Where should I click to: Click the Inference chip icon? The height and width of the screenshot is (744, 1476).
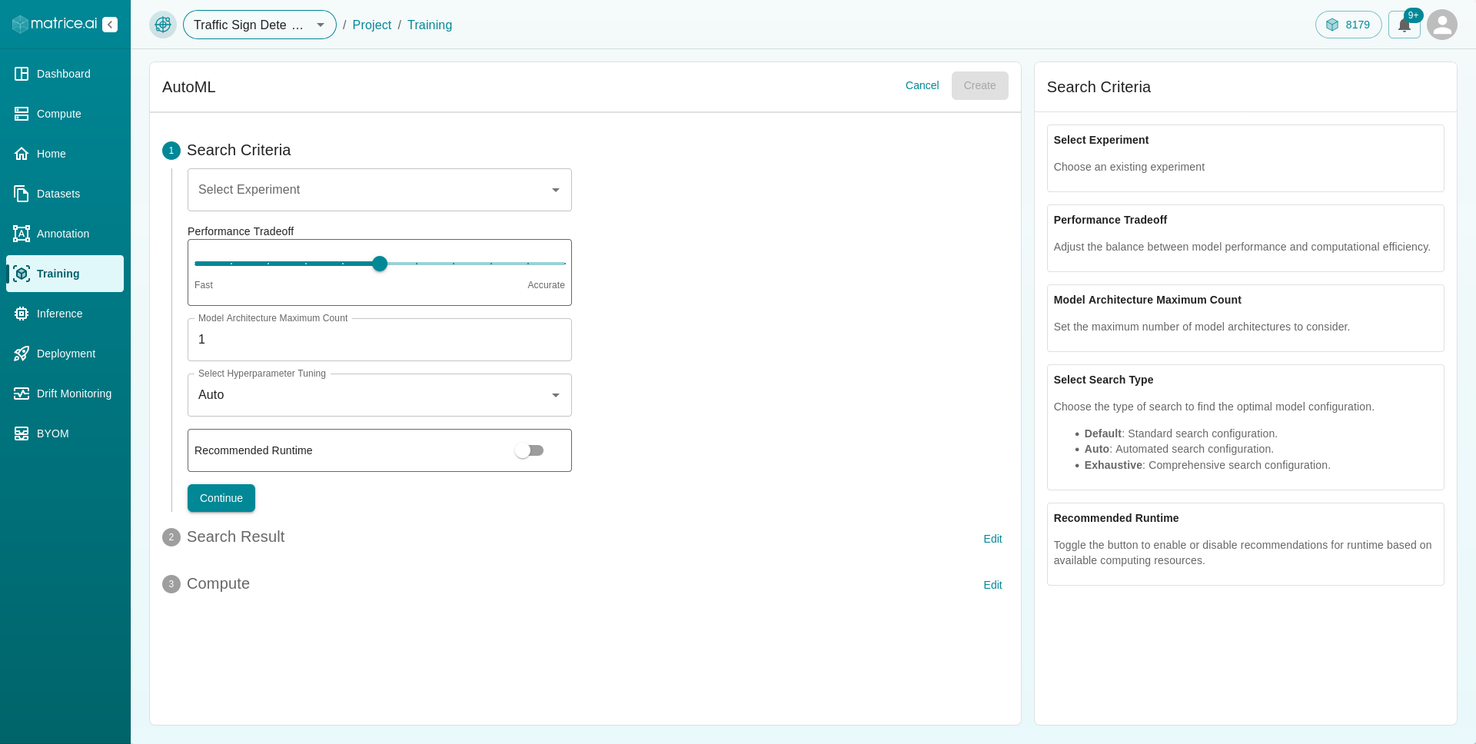click(22, 314)
